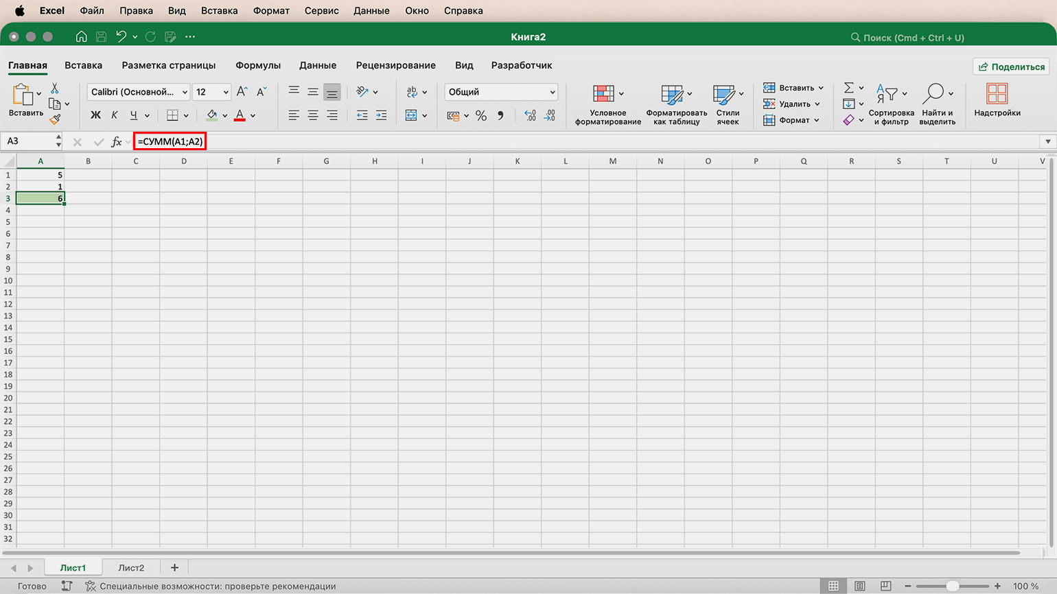The image size is (1057, 594).
Task: Toggle italic К formatting
Action: pyautogui.click(x=115, y=115)
